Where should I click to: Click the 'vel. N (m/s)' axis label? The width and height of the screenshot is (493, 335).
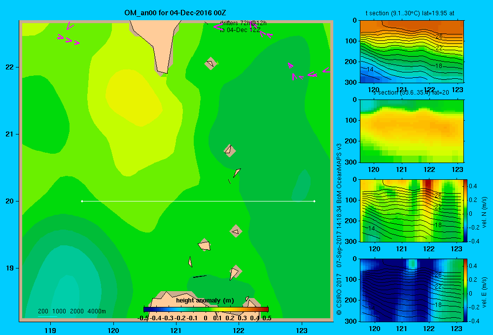click(484, 212)
